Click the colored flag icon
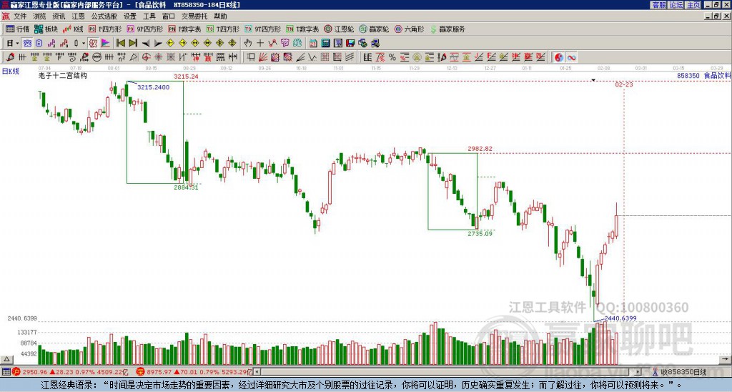The width and height of the screenshot is (732, 392). click(106, 44)
